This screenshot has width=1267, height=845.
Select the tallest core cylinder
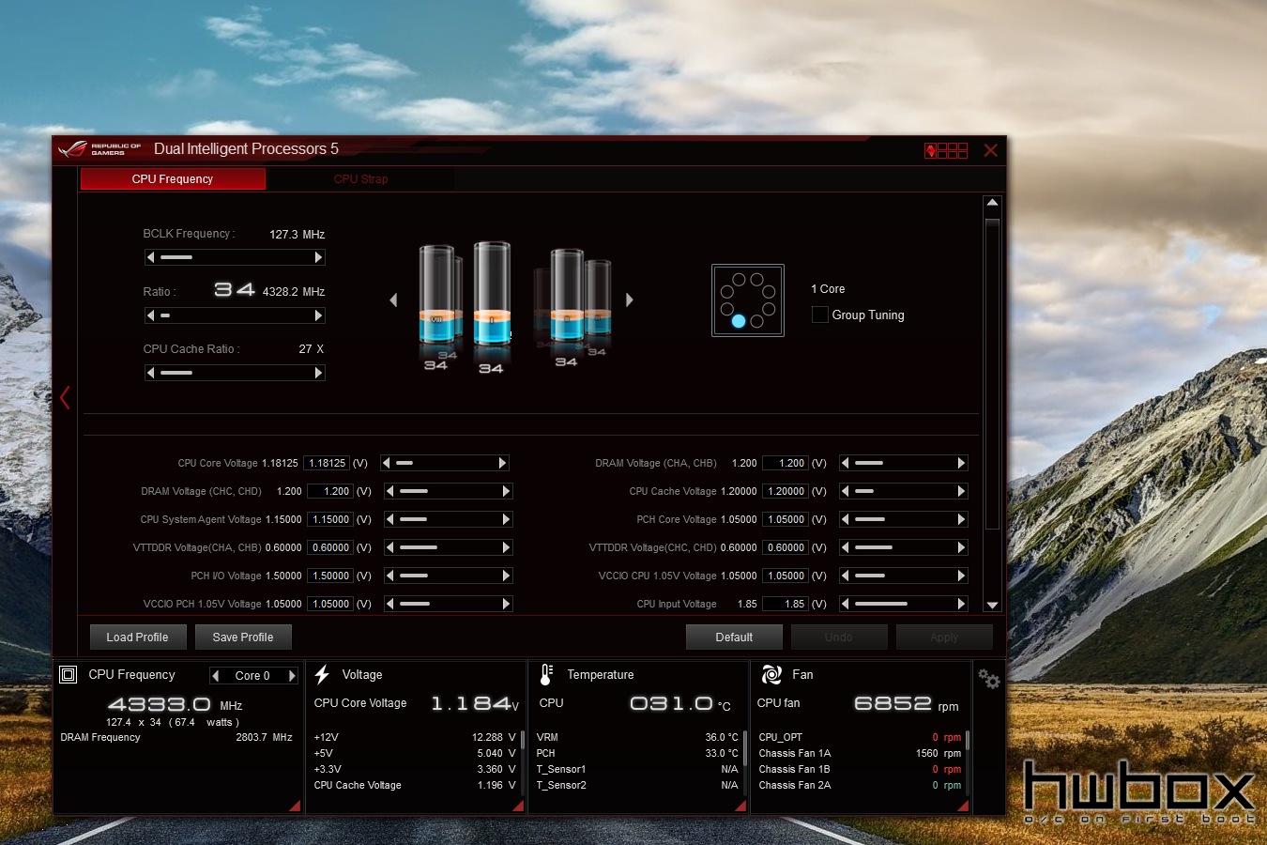pyautogui.click(x=492, y=293)
